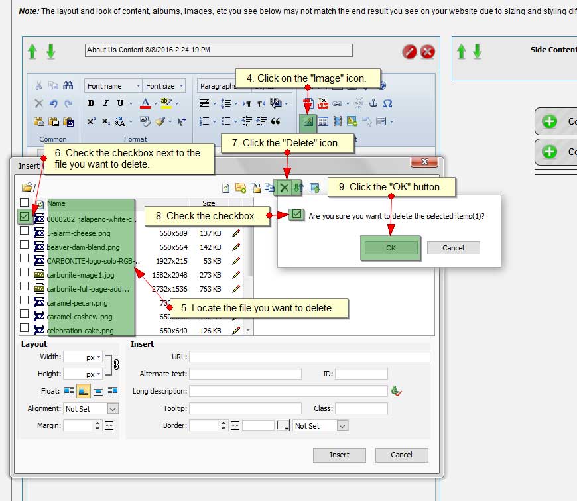Open the Font name dropdown
This screenshot has width=577, height=501.
click(x=113, y=86)
